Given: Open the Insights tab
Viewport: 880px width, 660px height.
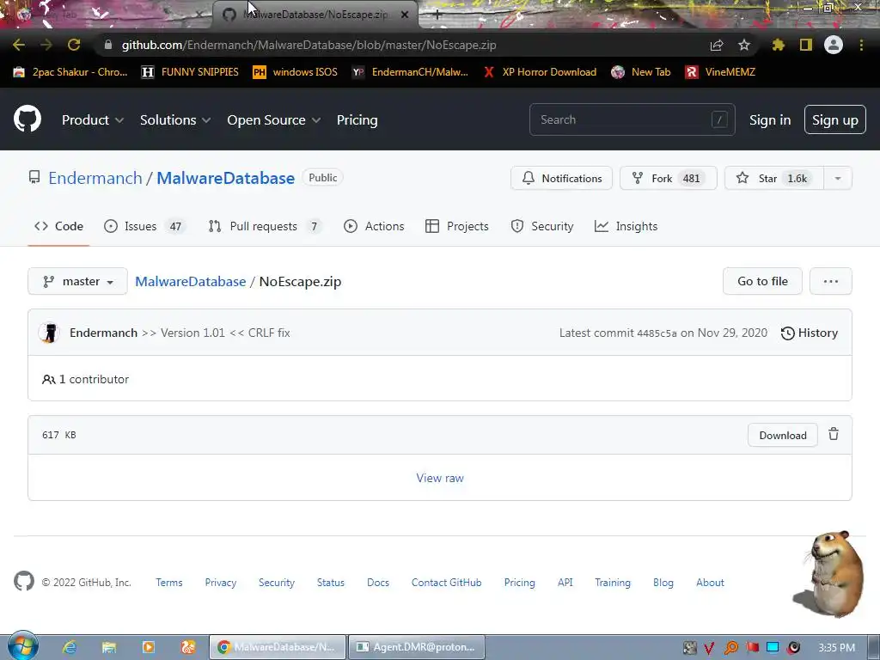Looking at the screenshot, I should tap(626, 226).
